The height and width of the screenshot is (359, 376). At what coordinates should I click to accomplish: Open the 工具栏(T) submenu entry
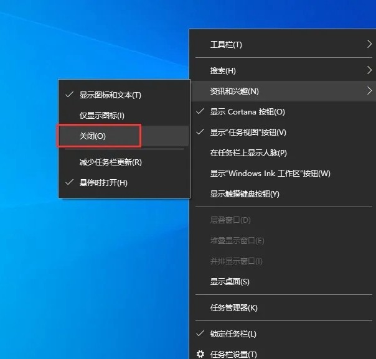[283, 45]
